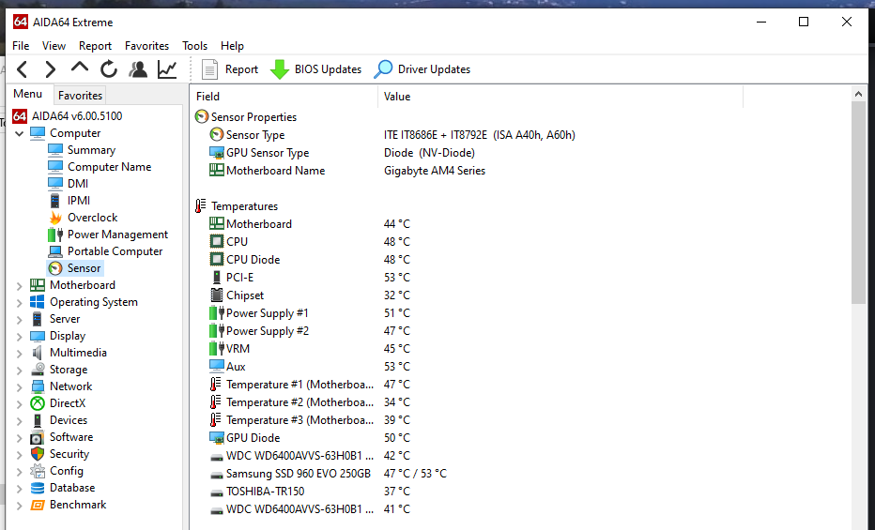Expand the Multimedia tree node
The width and height of the screenshot is (875, 530).
tap(20, 354)
